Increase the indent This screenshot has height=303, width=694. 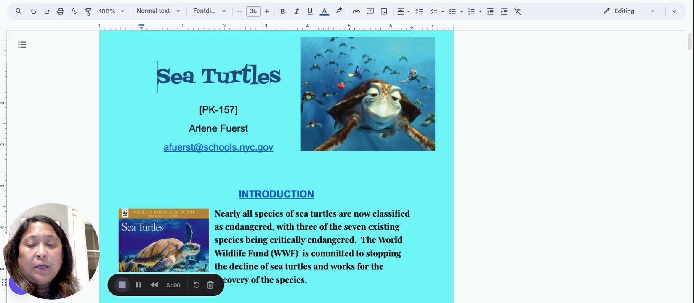[504, 11]
